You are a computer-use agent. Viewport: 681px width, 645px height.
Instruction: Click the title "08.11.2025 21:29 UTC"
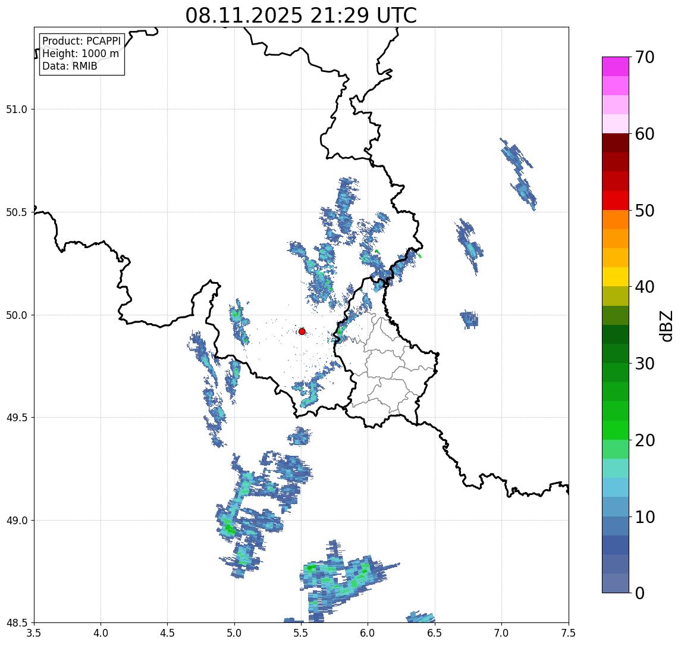point(301,15)
